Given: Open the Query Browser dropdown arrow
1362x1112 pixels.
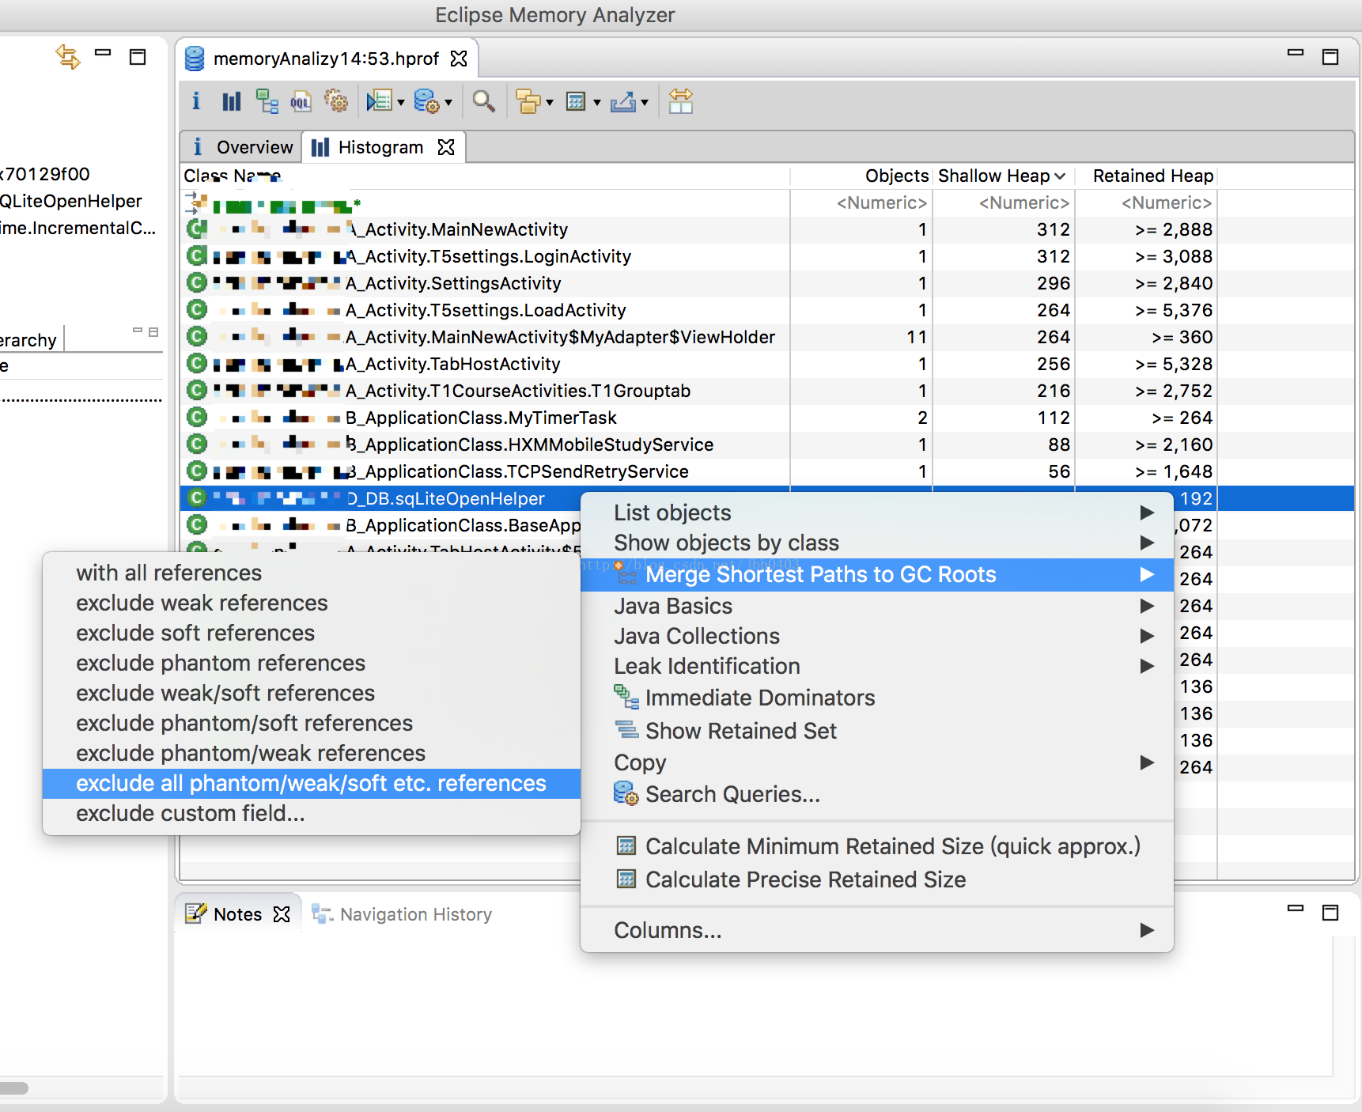Looking at the screenshot, I should (x=448, y=103).
